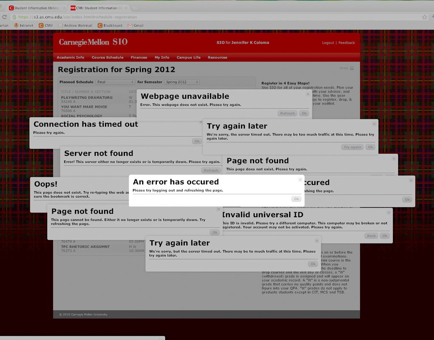Close the bottom Try again later dialog
This screenshot has width=434, height=340.
point(317,241)
